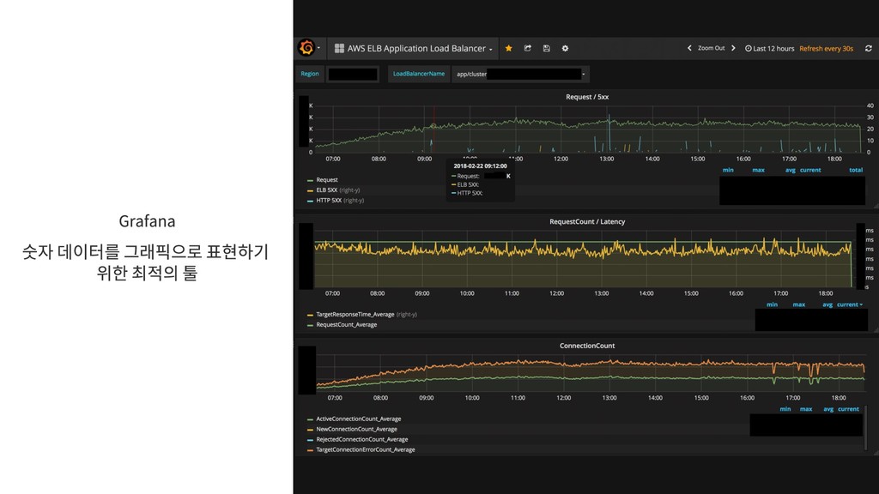Click Refresh every 30s setting

[x=826, y=48]
